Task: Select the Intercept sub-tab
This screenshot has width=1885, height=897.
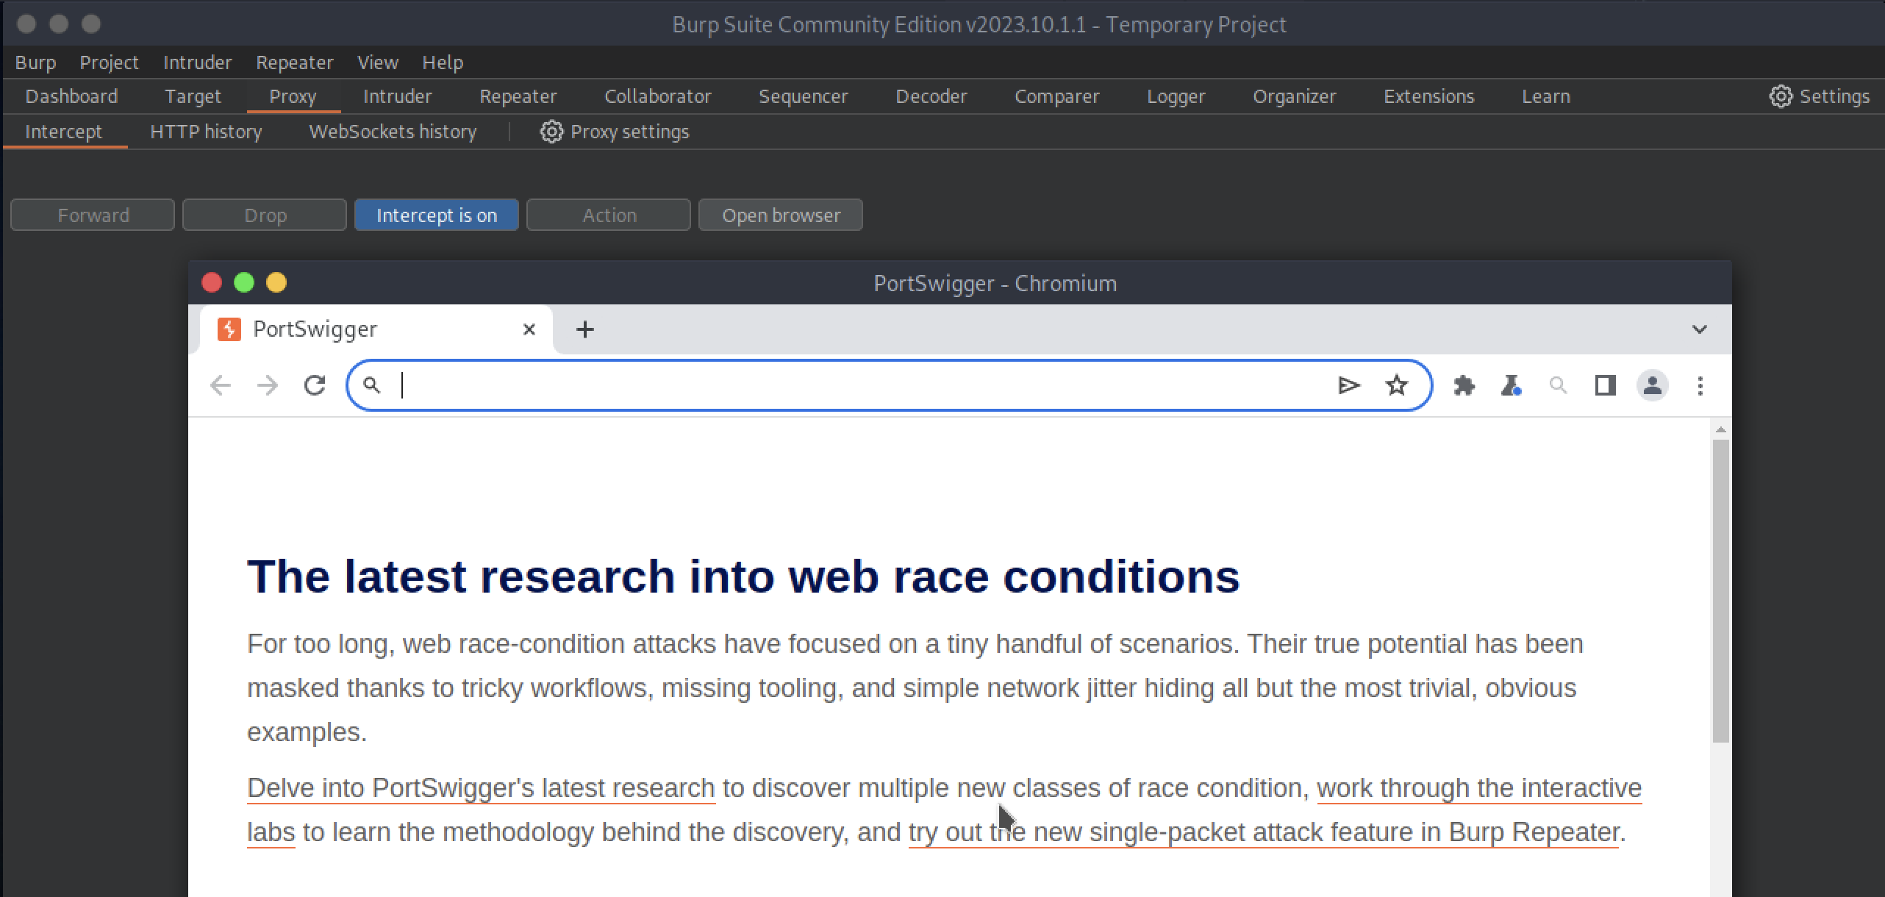Action: coord(63,132)
